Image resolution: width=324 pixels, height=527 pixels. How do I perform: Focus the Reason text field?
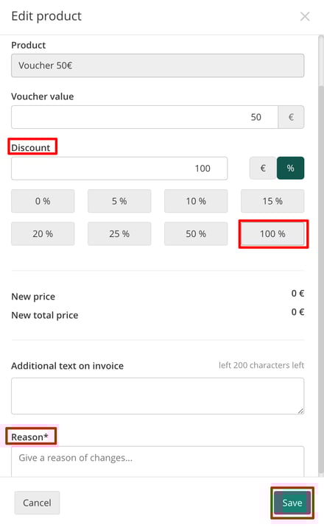pos(158,461)
